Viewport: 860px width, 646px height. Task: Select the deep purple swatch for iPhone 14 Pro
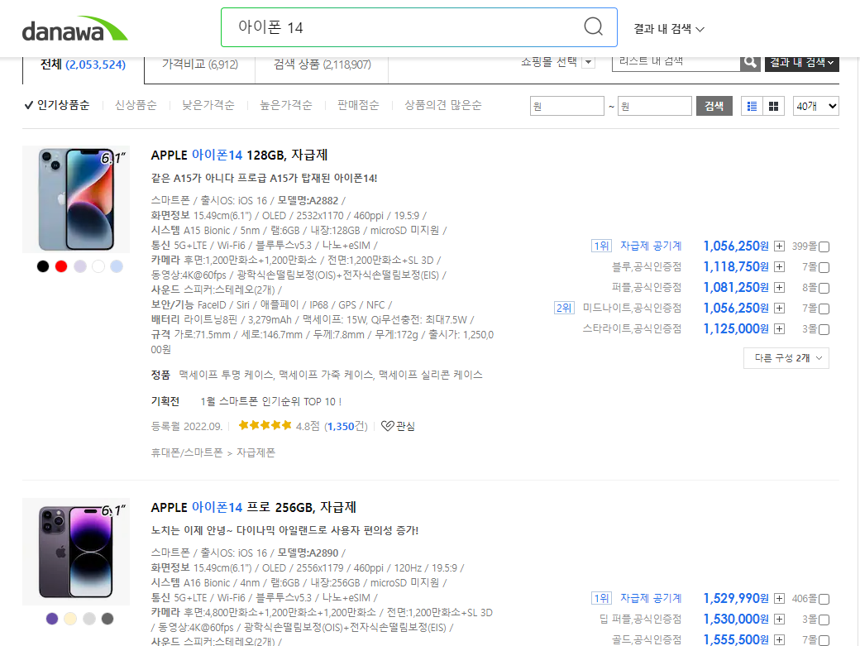point(52,619)
